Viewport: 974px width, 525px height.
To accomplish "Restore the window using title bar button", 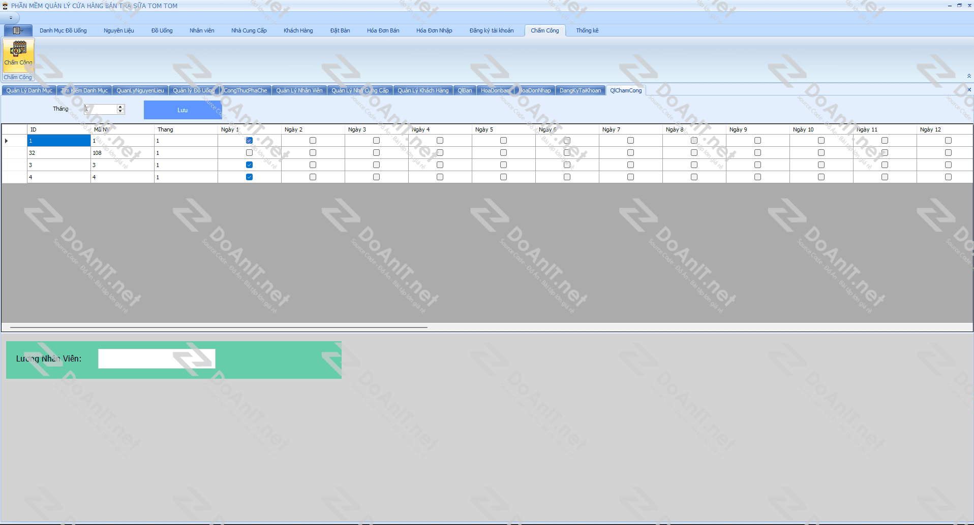I will tap(959, 5).
